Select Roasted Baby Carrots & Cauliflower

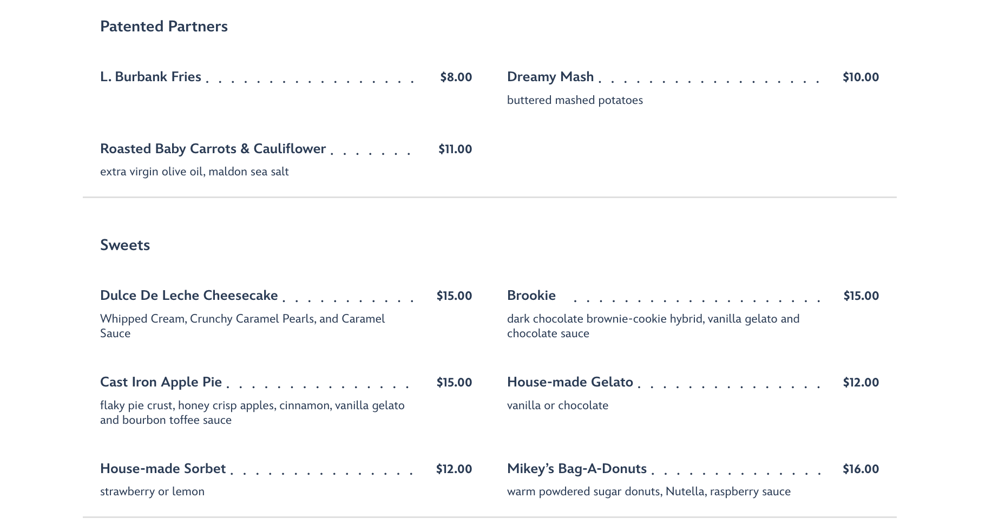(213, 149)
